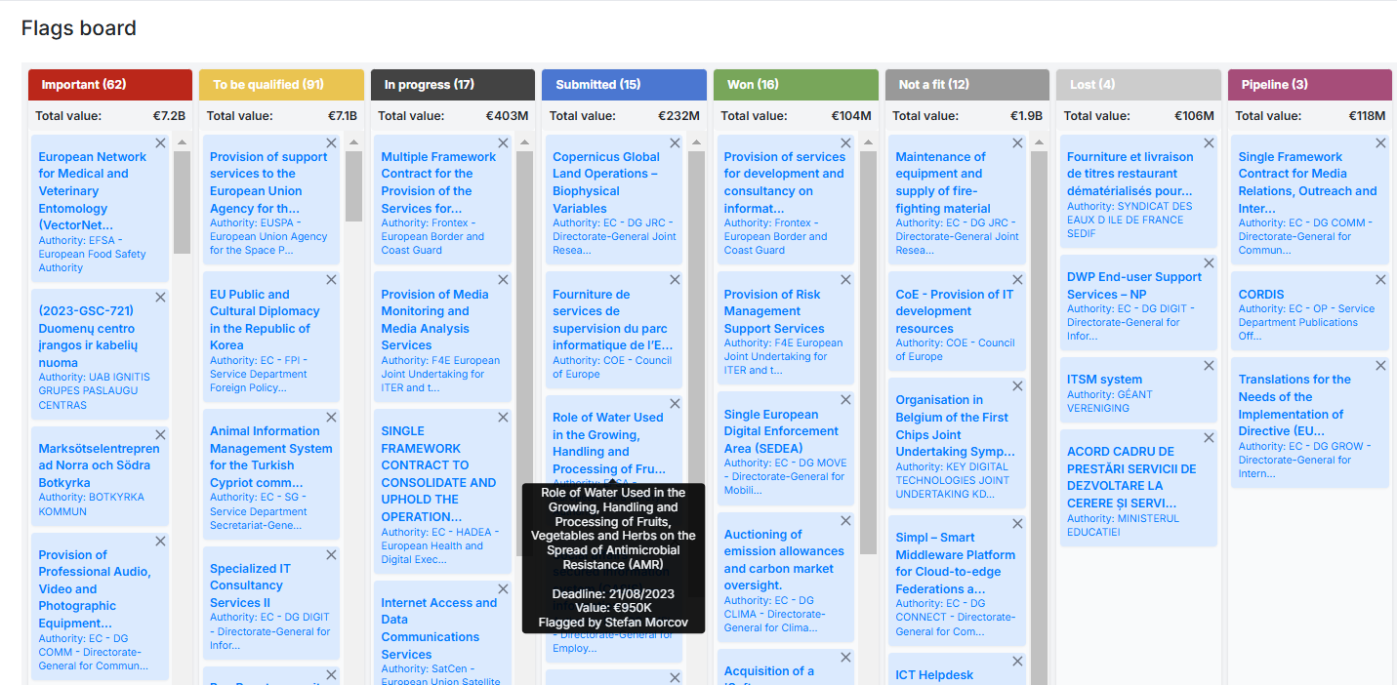
Task: Select the In progress (17) header
Action: pos(453,85)
